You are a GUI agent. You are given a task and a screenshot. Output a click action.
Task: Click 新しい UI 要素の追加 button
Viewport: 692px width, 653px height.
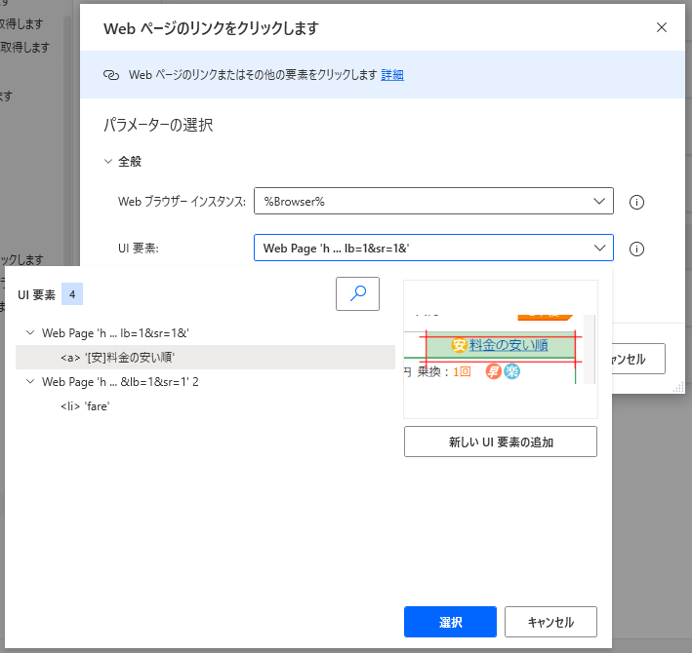[x=500, y=442]
